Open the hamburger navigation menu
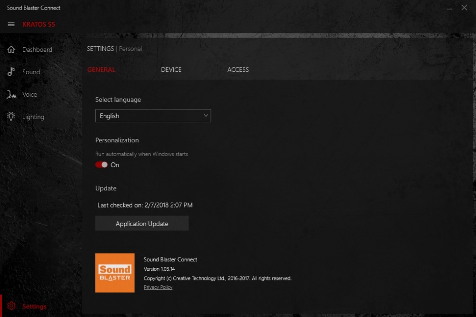This screenshot has width=476, height=317. coord(11,24)
